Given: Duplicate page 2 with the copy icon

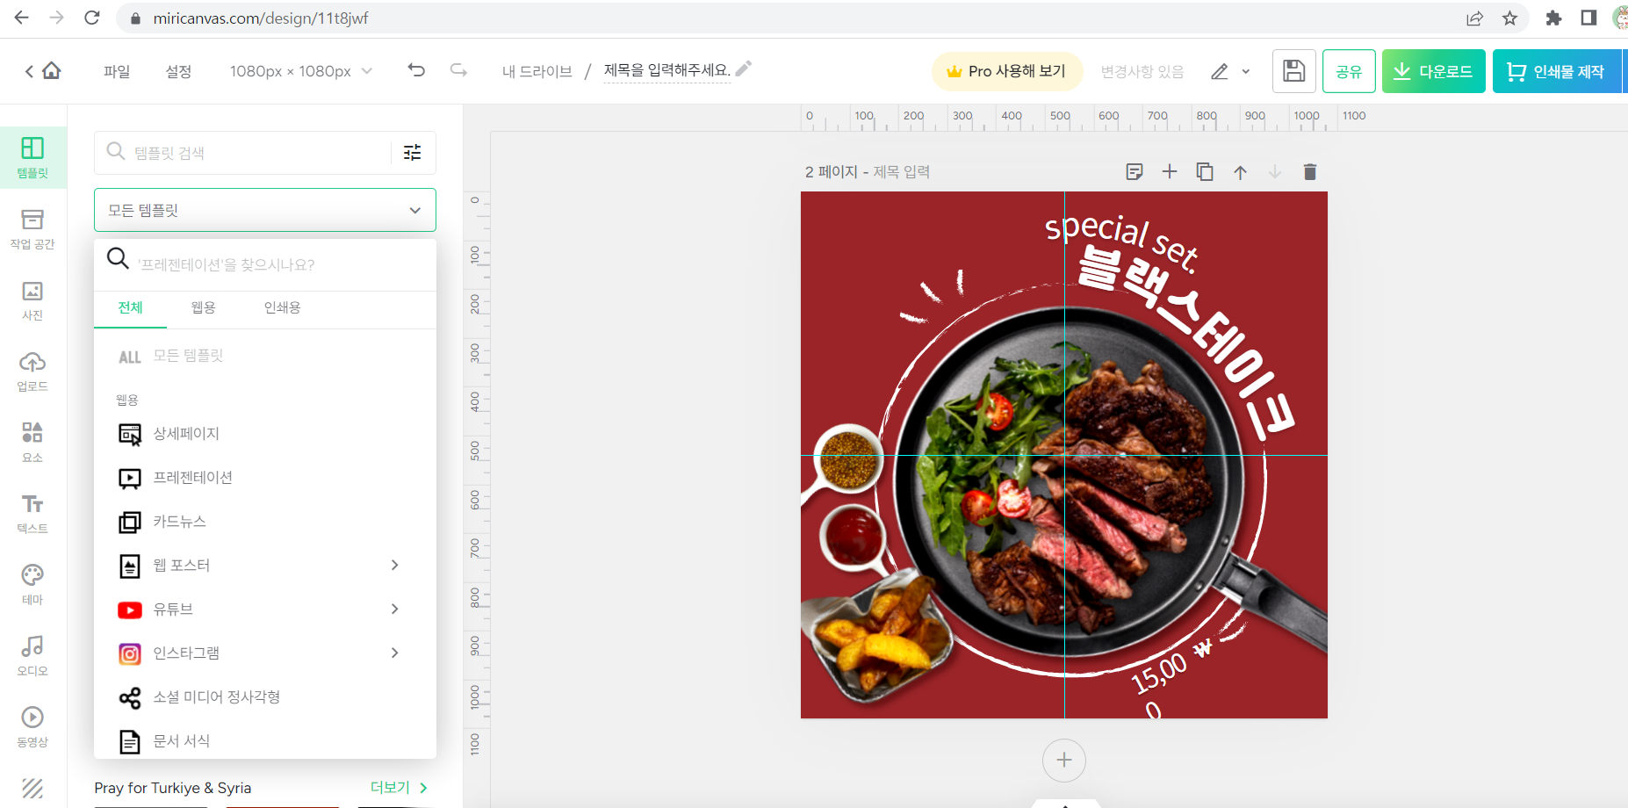Looking at the screenshot, I should point(1205,172).
